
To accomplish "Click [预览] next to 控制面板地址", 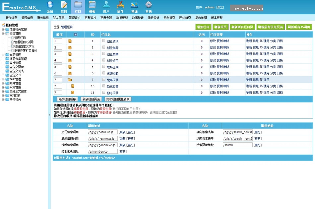I will click(123, 152).
